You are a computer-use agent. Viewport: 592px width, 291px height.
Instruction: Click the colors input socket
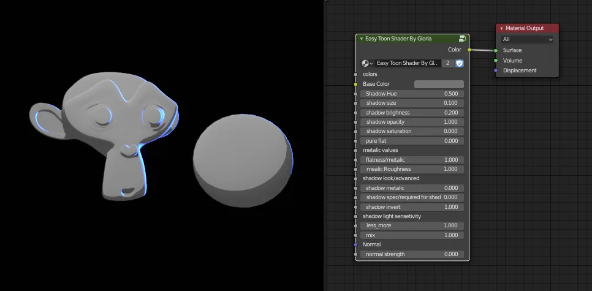pyautogui.click(x=355, y=75)
